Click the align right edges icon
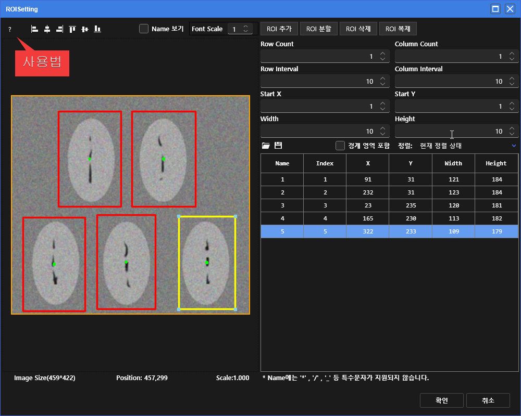This screenshot has height=416, width=521. click(59, 29)
